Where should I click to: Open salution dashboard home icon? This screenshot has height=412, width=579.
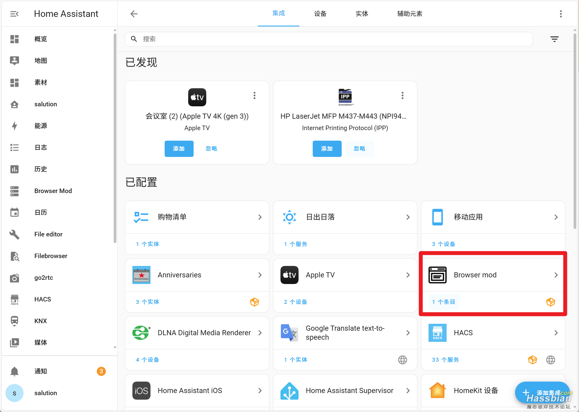tap(14, 104)
